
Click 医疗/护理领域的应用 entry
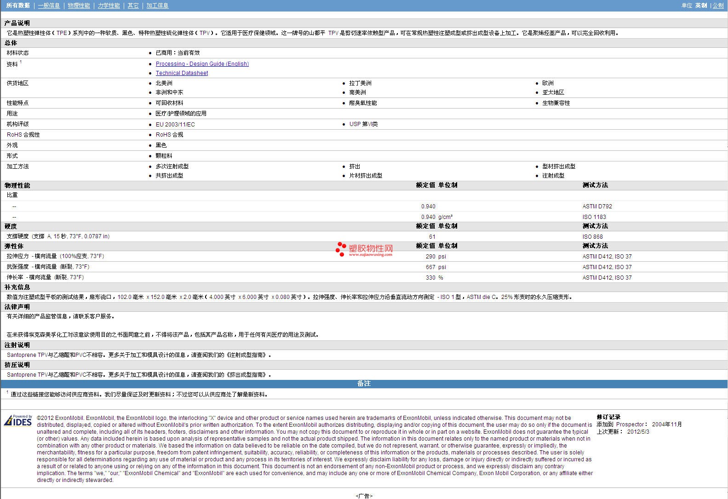coord(181,114)
